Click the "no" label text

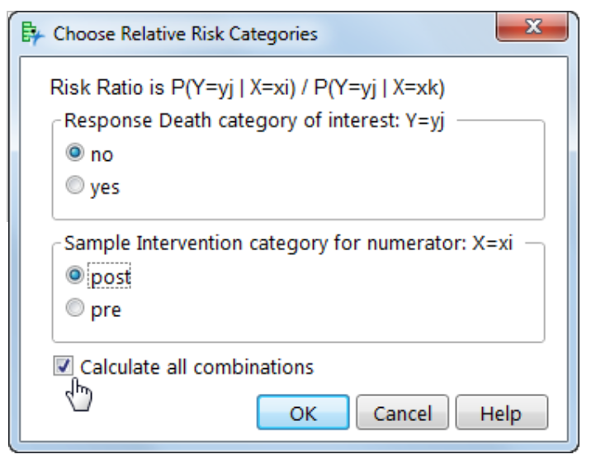tap(102, 155)
